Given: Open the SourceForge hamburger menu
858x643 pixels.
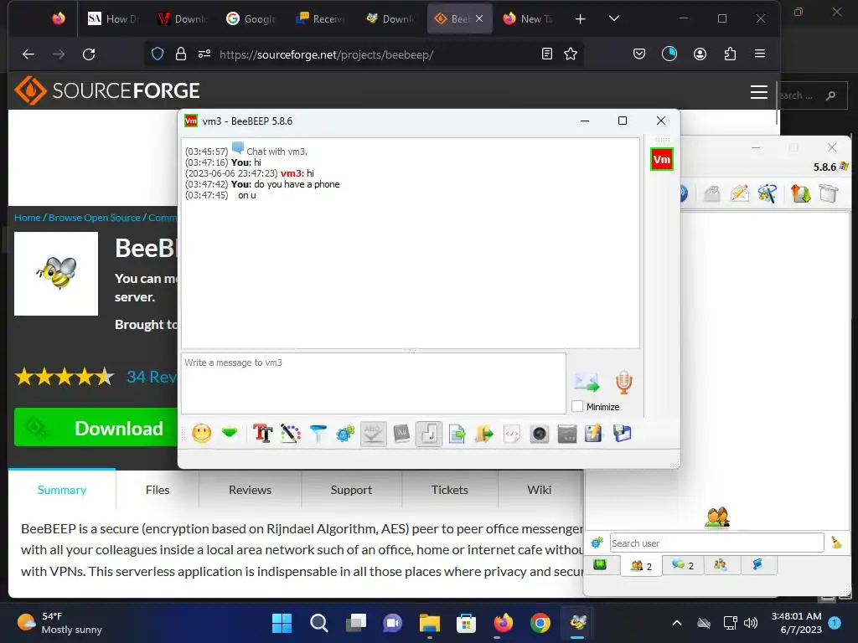Looking at the screenshot, I should coord(758,92).
